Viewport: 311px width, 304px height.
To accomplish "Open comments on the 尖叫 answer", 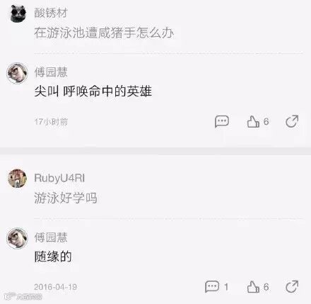I will [222, 122].
